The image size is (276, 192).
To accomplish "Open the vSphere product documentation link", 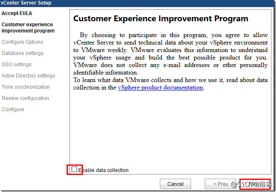I will (160, 87).
